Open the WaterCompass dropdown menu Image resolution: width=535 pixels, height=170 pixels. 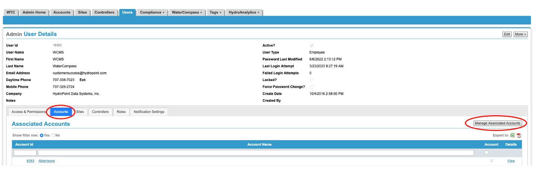click(187, 12)
